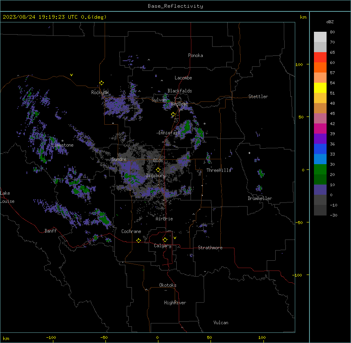
Task: Click the Didsbury town label
Action: [156, 176]
